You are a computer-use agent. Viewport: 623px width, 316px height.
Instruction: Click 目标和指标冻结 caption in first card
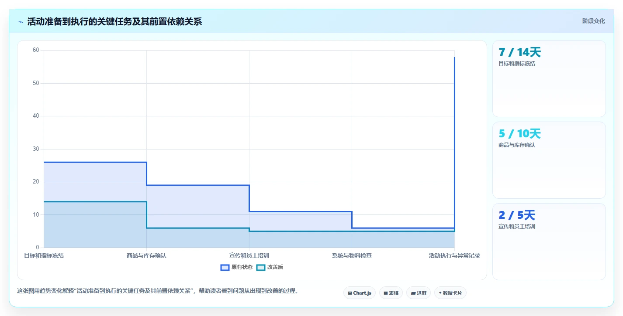pyautogui.click(x=517, y=64)
